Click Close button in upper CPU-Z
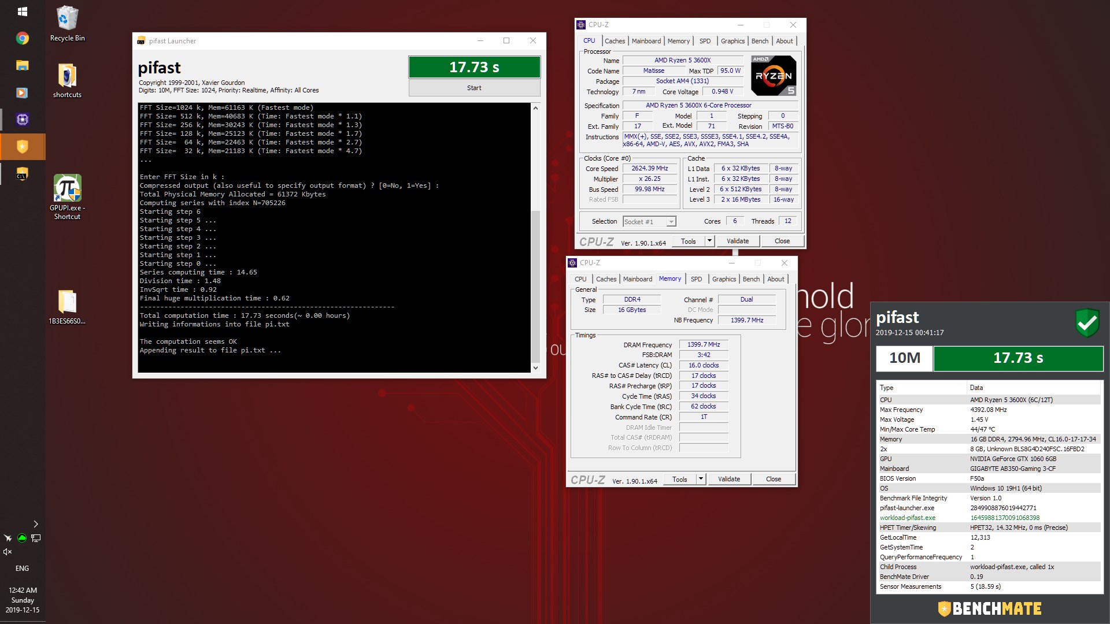The width and height of the screenshot is (1110, 624). 782,241
